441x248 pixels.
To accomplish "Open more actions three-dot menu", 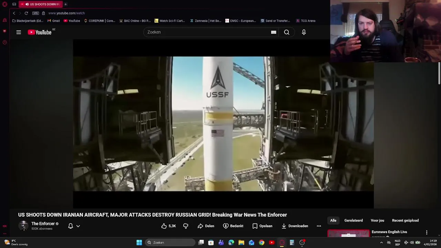I will click(319, 226).
